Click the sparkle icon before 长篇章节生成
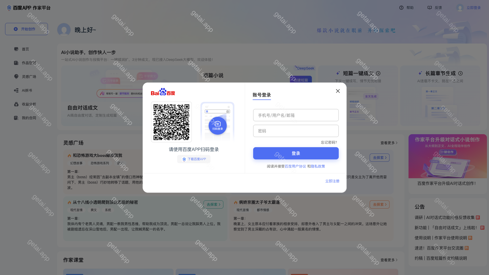Screen dimensions: 489x275 pyautogui.click(x=420, y=73)
